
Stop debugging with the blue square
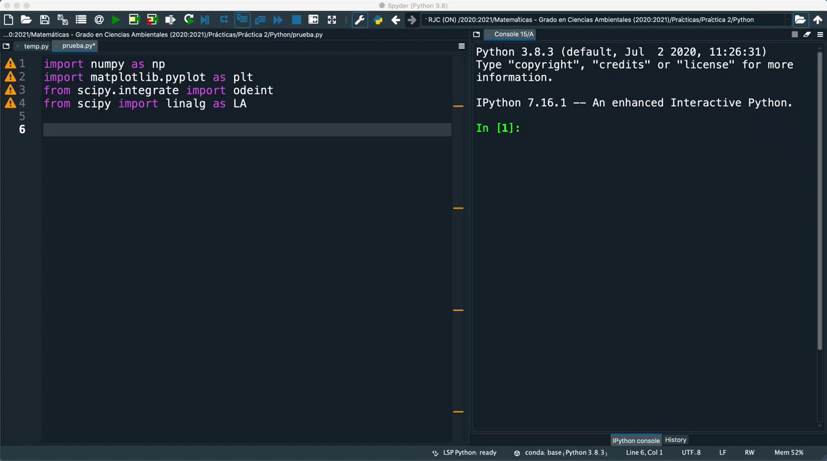coord(296,20)
